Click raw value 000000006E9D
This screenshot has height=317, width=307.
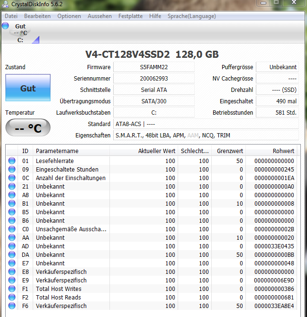[x=274, y=281]
